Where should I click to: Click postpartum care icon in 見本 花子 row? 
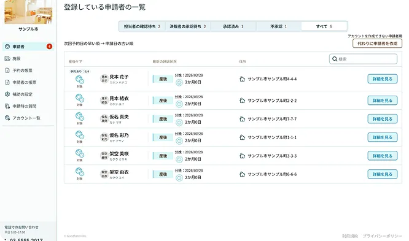point(80,80)
